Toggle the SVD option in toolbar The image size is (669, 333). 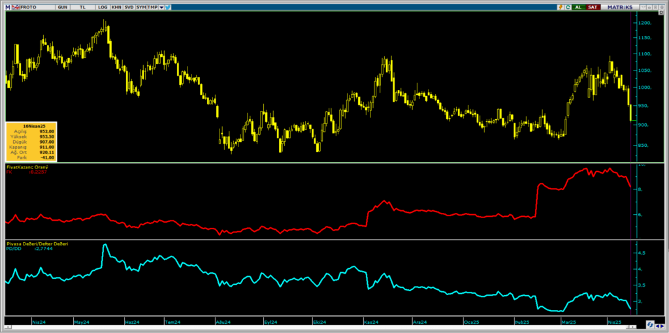tap(129, 7)
